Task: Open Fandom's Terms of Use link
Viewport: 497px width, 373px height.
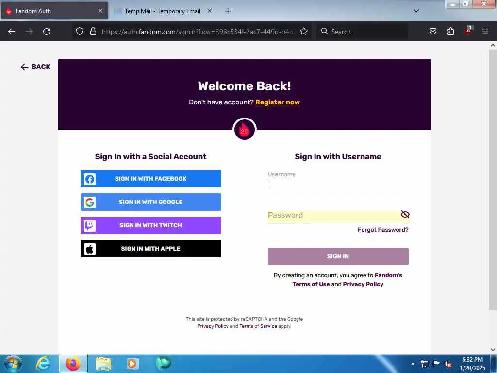Action: click(311, 284)
